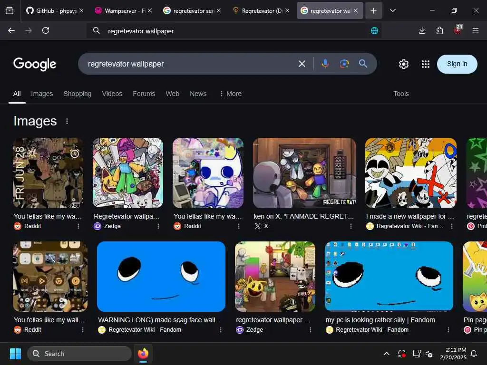Switch to the Videos search tab

[x=112, y=94]
